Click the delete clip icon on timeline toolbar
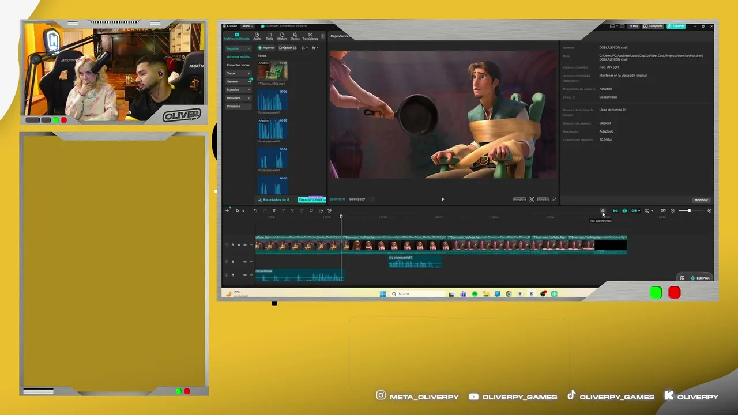 click(x=302, y=210)
